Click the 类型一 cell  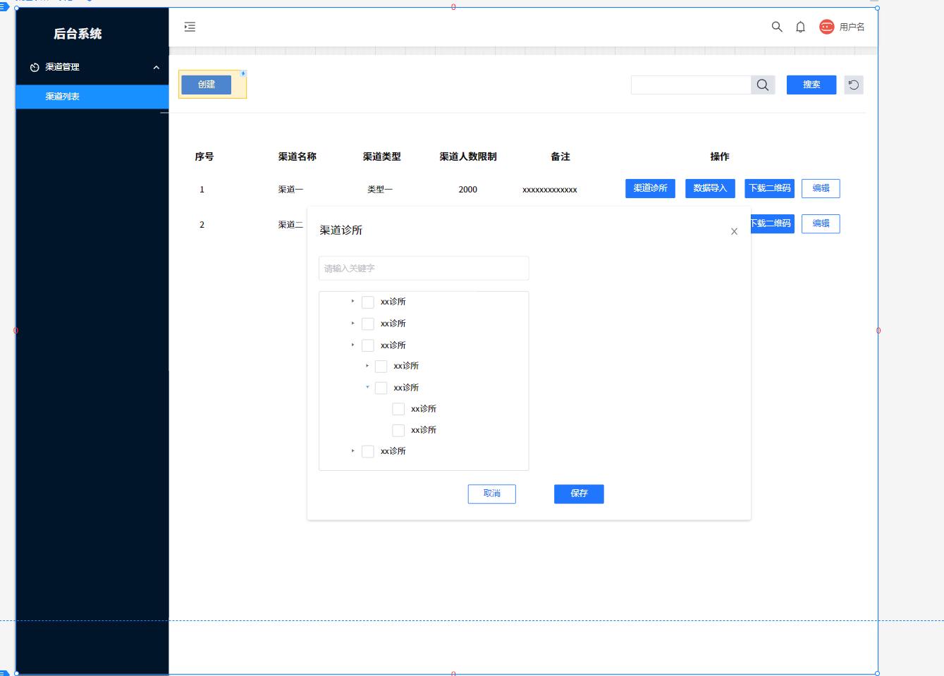(380, 190)
